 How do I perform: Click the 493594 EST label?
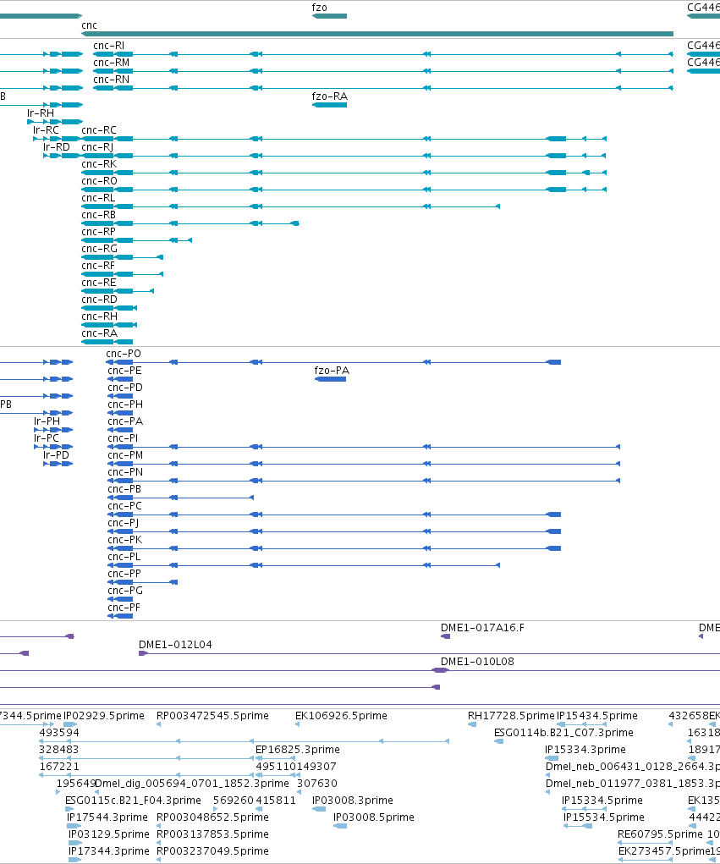coord(59,733)
